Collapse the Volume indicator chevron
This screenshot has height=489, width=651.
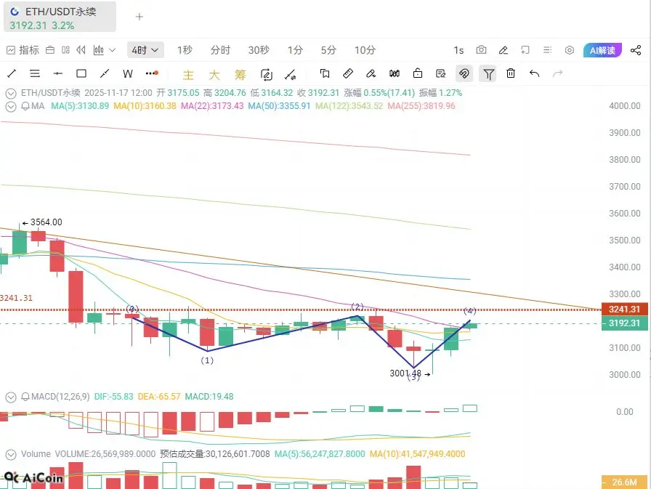click(x=11, y=455)
